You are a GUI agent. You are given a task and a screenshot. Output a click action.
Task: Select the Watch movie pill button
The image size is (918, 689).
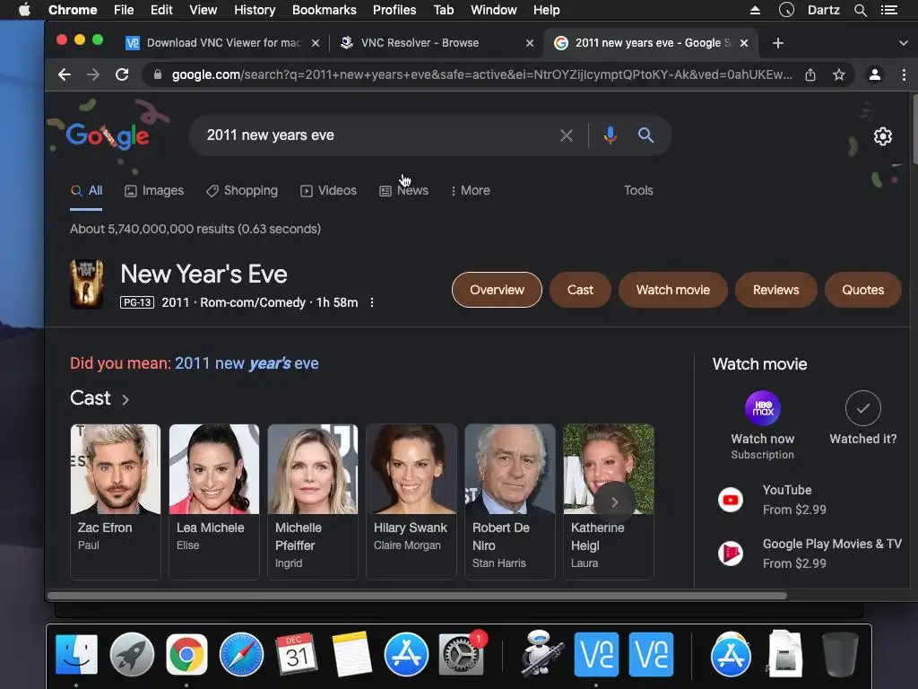pos(673,290)
